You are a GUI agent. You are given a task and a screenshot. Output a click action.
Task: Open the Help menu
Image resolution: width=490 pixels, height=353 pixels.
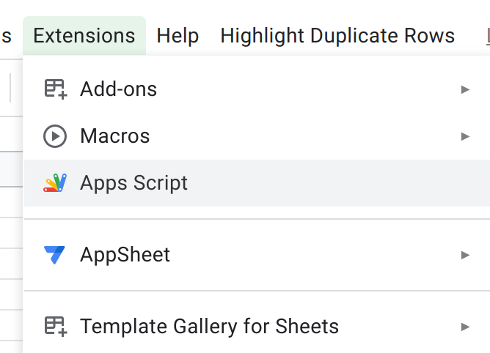coord(178,36)
